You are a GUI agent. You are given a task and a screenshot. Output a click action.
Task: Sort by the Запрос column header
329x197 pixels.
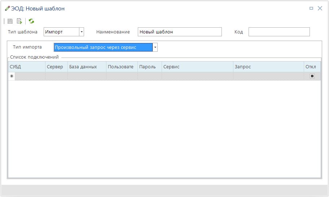point(268,67)
